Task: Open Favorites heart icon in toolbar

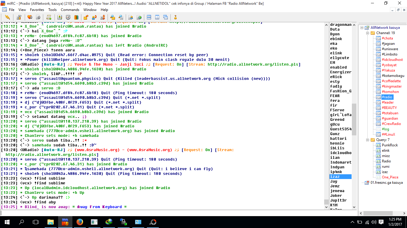Action: (30, 17)
